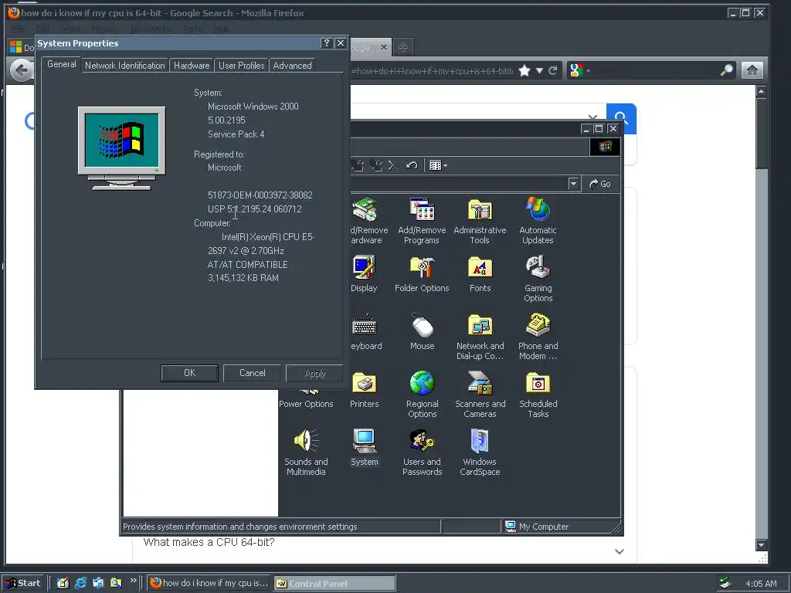The width and height of the screenshot is (791, 593).
Task: Open the Firefox URL history dropdown arrow
Action: (x=539, y=70)
